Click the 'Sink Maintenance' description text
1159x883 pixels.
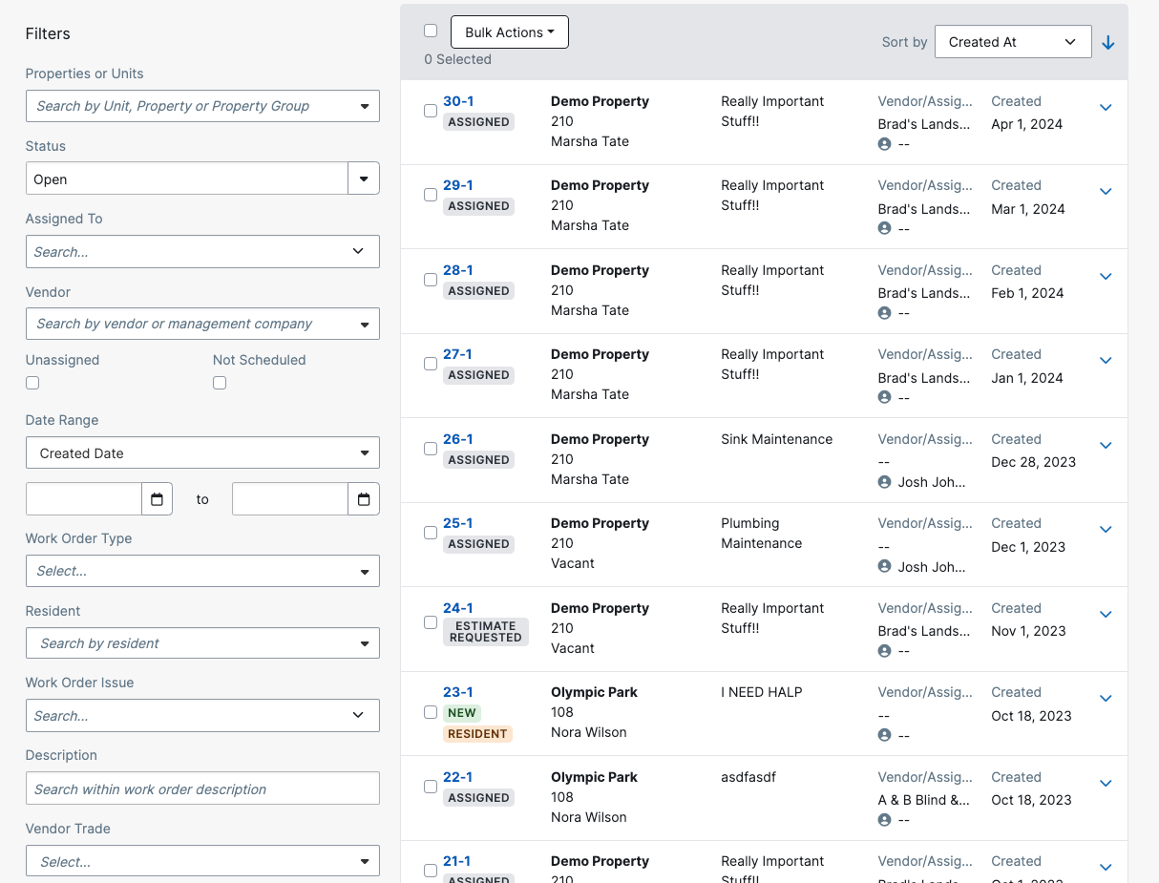pyautogui.click(x=777, y=439)
